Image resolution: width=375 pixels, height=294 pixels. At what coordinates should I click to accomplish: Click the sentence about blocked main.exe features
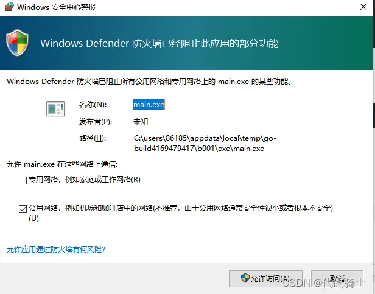pyautogui.click(x=149, y=82)
